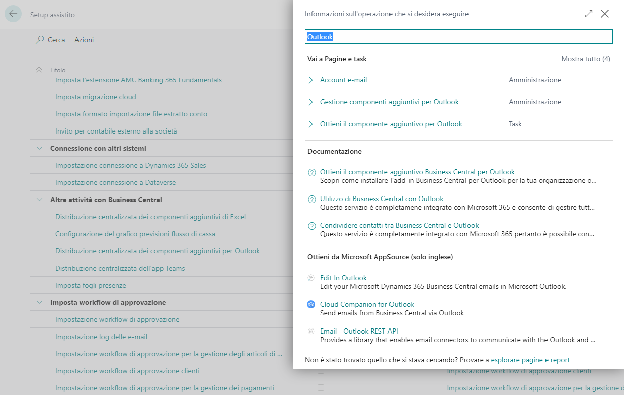Close the search dialog with X
This screenshot has width=624, height=395.
click(605, 14)
